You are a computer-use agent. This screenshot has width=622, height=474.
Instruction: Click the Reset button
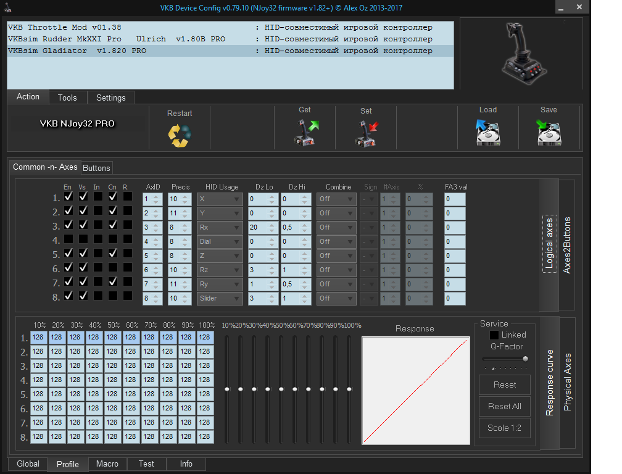click(505, 385)
